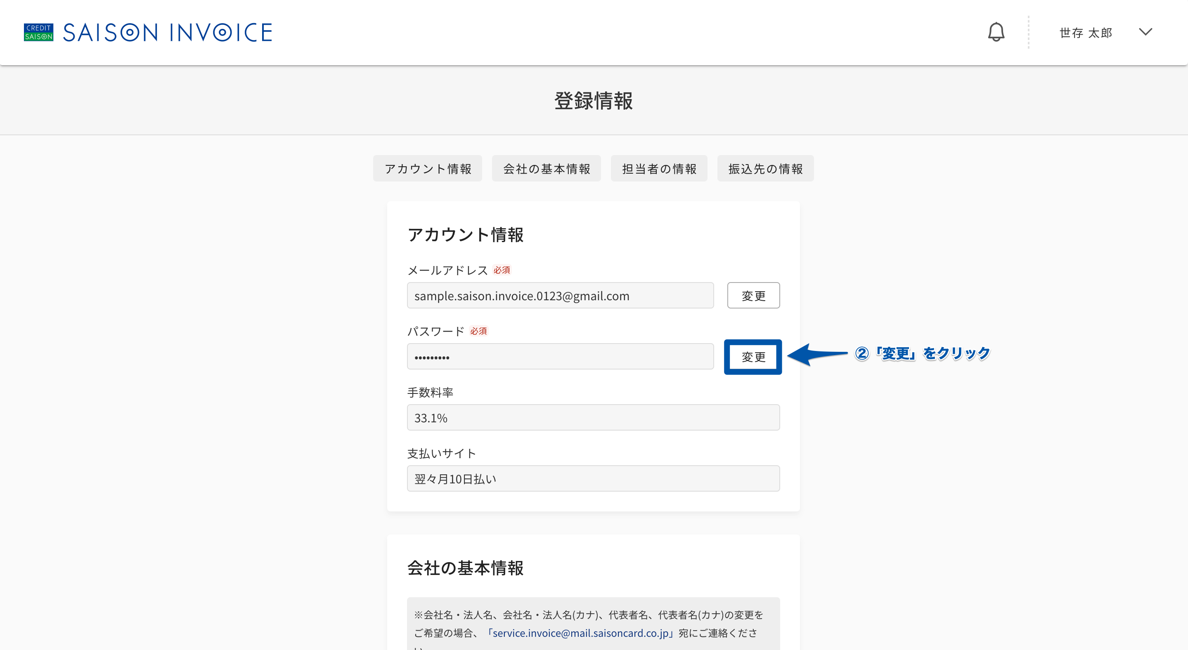Screen dimensions: 1188x650
Task: Switch to アカウント情報 tab
Action: [x=428, y=169]
